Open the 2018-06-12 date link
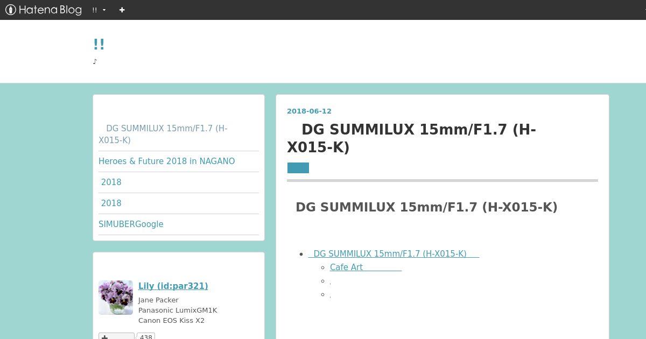 tap(309, 111)
